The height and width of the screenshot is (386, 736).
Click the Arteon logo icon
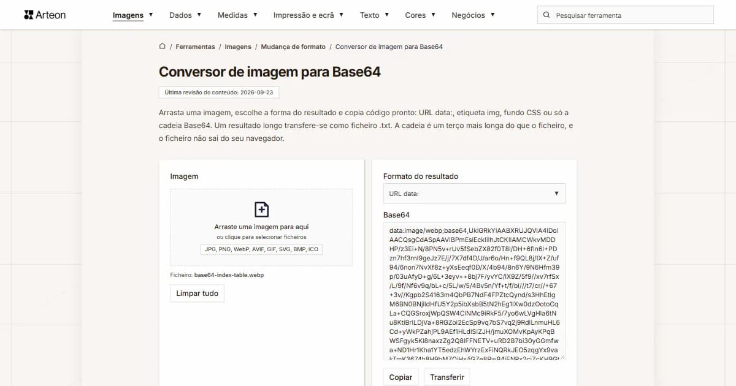(28, 15)
